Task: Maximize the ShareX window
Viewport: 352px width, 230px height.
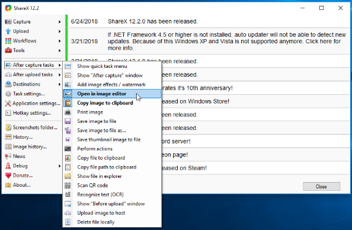Action: [x=321, y=8]
